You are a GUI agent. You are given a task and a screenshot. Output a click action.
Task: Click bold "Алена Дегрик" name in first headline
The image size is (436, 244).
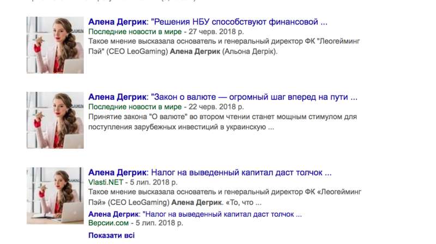[x=117, y=22]
